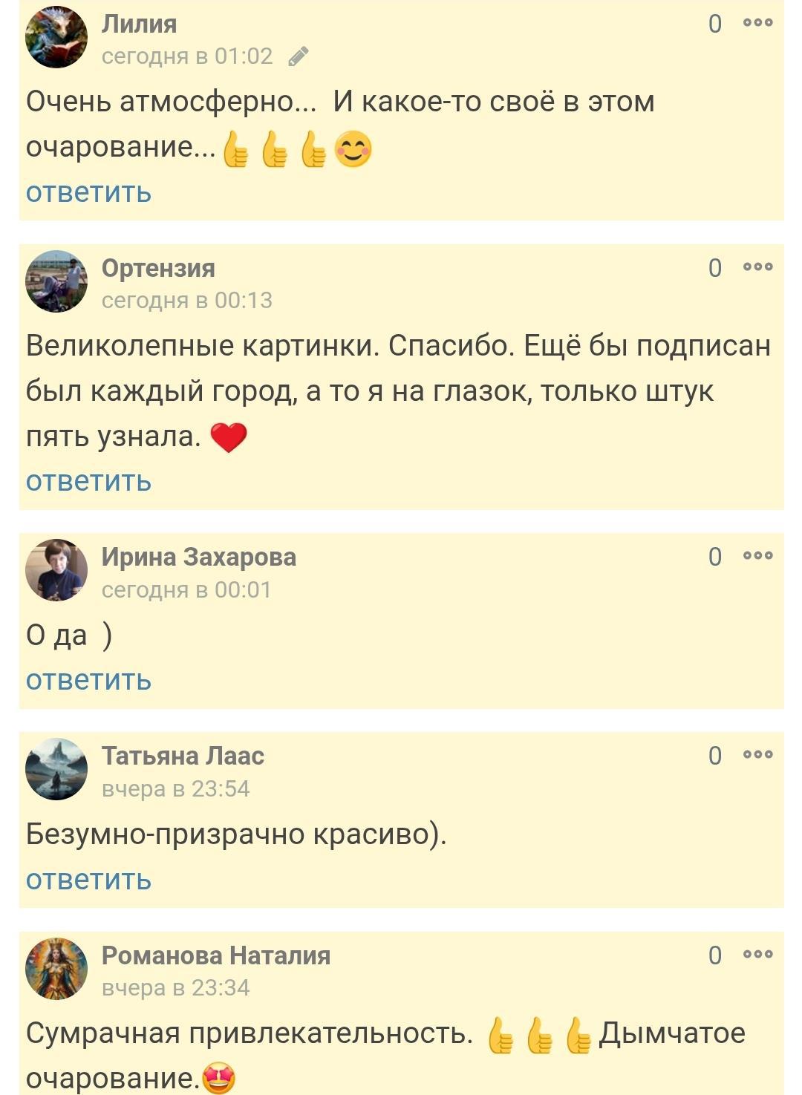
Task: Open three-dot menu on Татьяна Лаас's comment
Action: [x=757, y=755]
